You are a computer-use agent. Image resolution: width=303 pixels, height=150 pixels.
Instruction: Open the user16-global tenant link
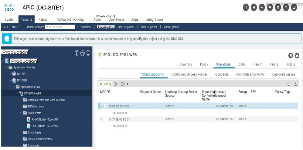tap(149, 27)
